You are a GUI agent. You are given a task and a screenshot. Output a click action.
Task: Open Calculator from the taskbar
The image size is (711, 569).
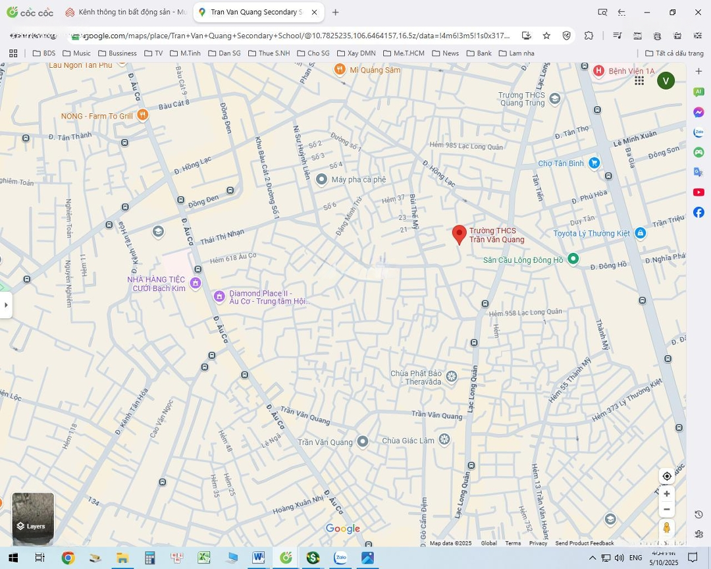point(149,558)
